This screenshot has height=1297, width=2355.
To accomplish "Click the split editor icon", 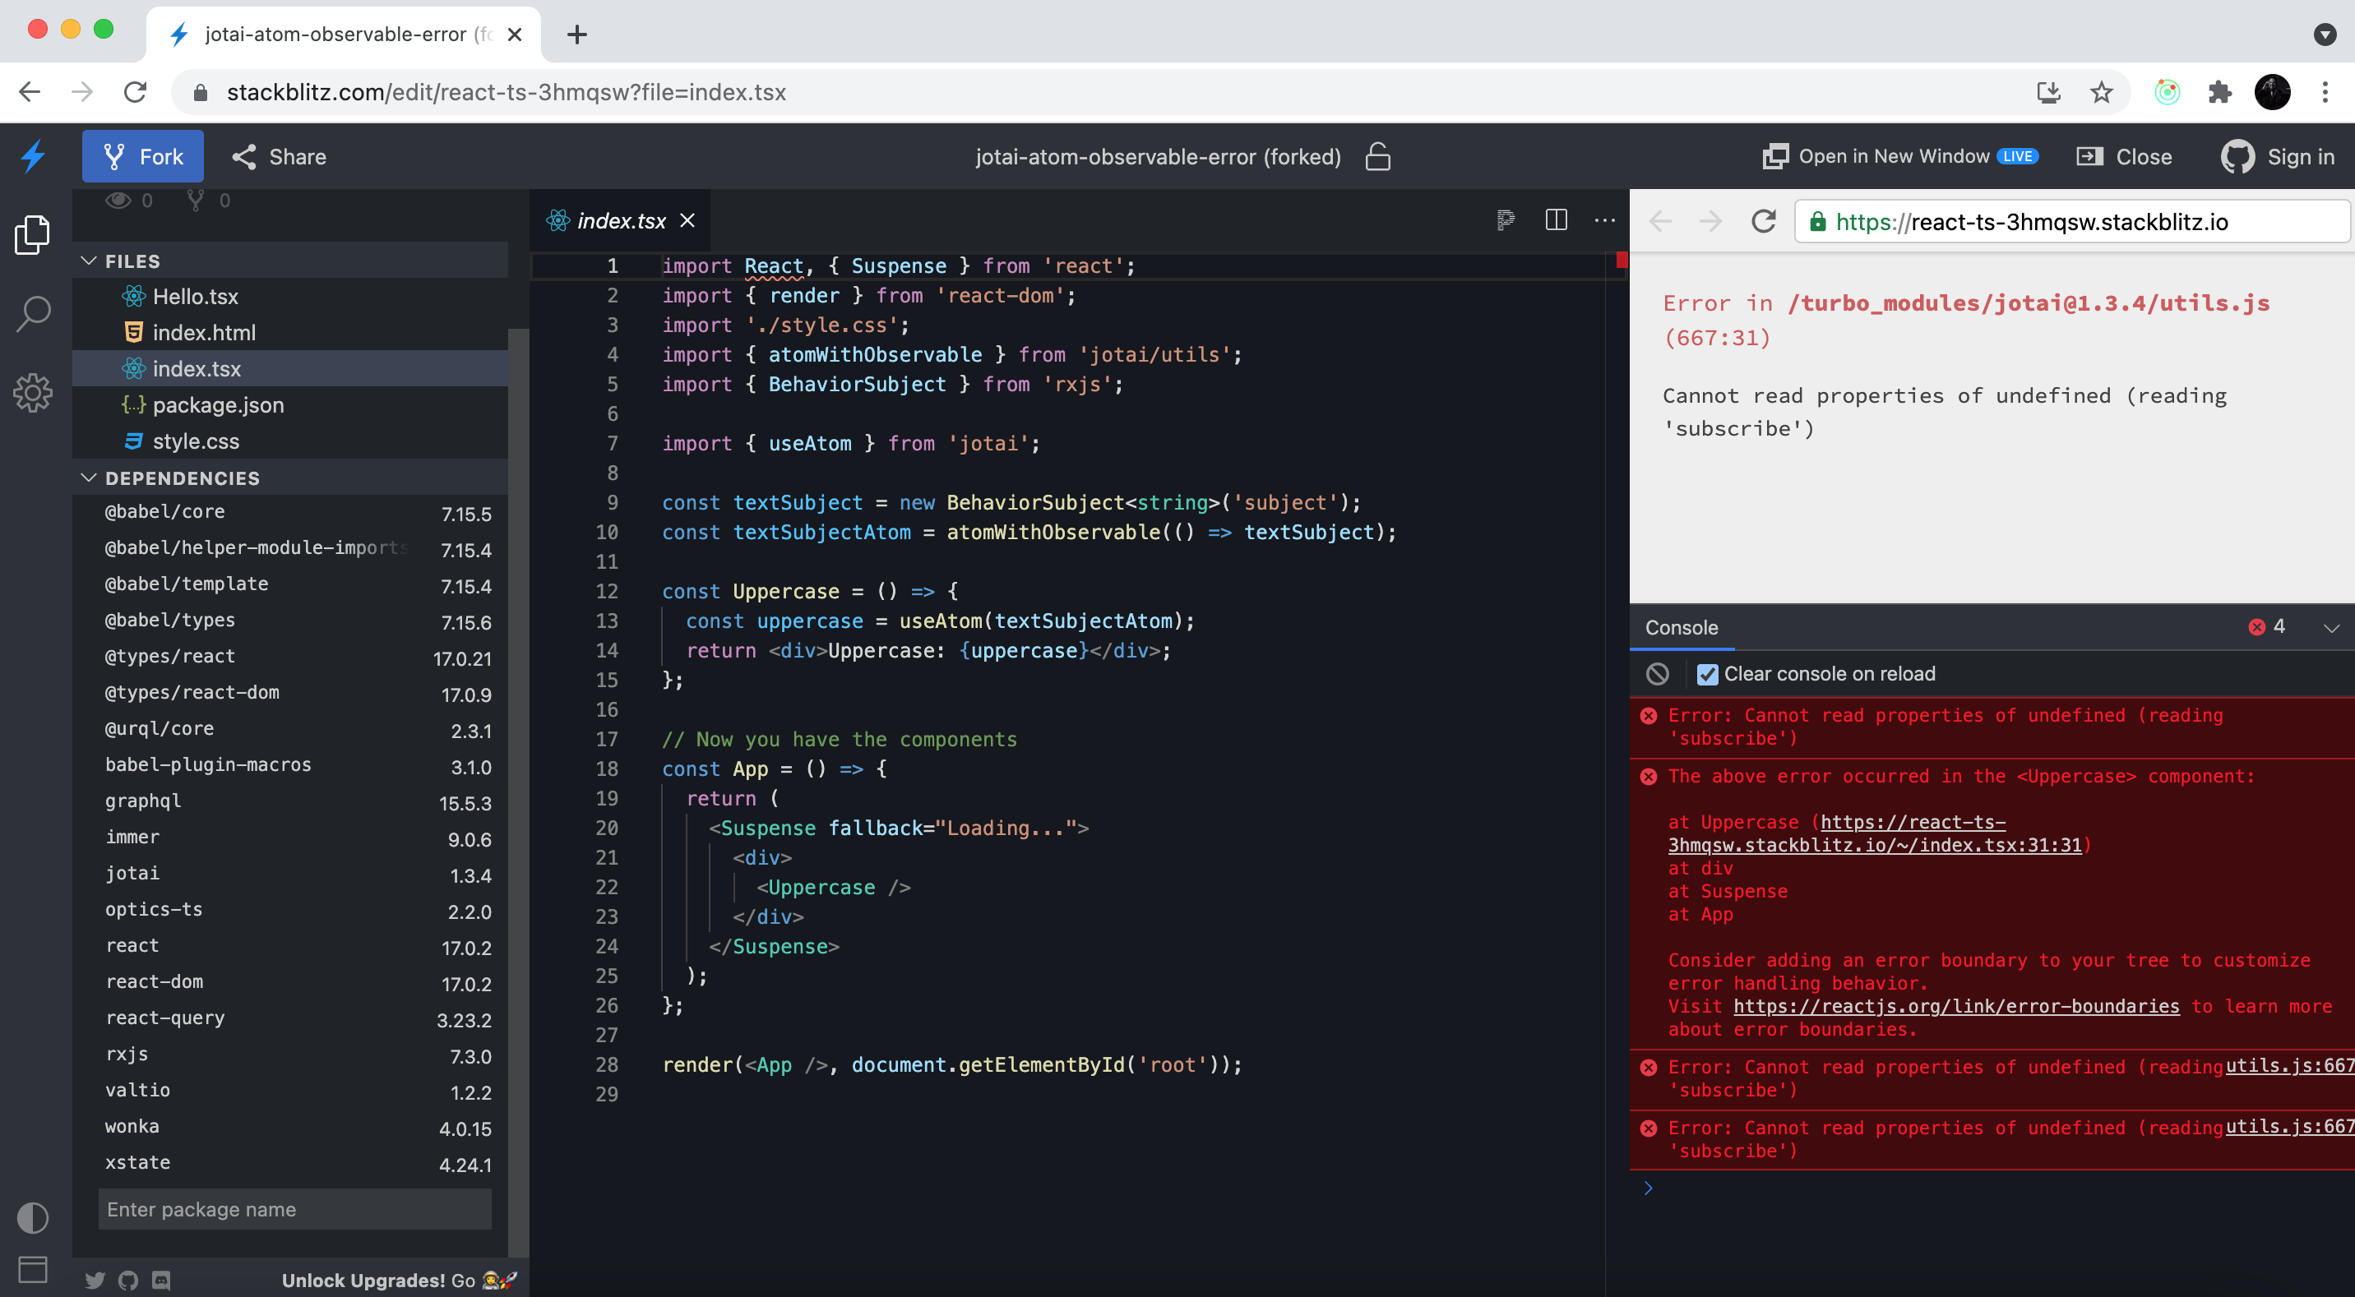I will (1555, 220).
